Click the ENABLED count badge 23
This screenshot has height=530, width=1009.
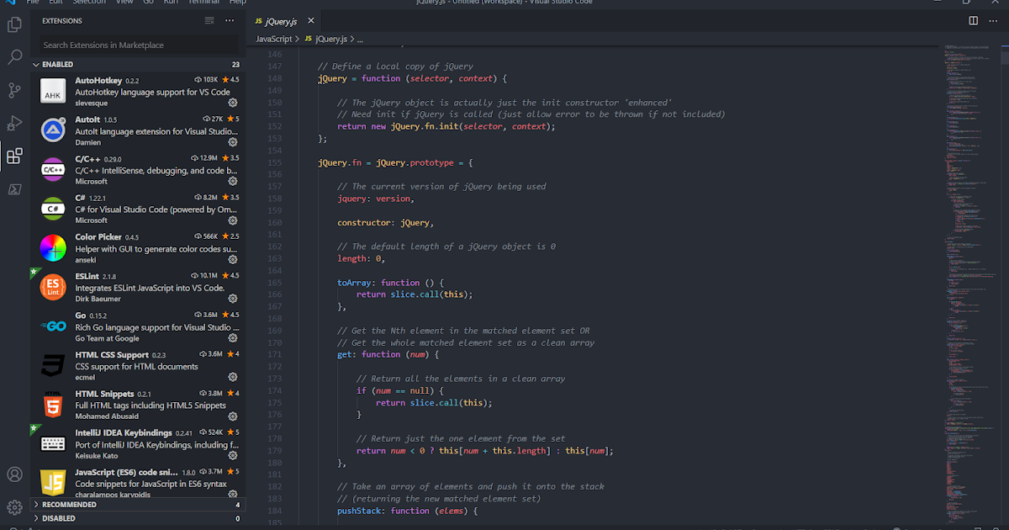tap(236, 65)
